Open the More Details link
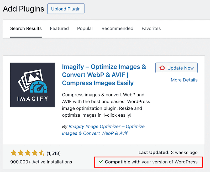 click(x=184, y=80)
